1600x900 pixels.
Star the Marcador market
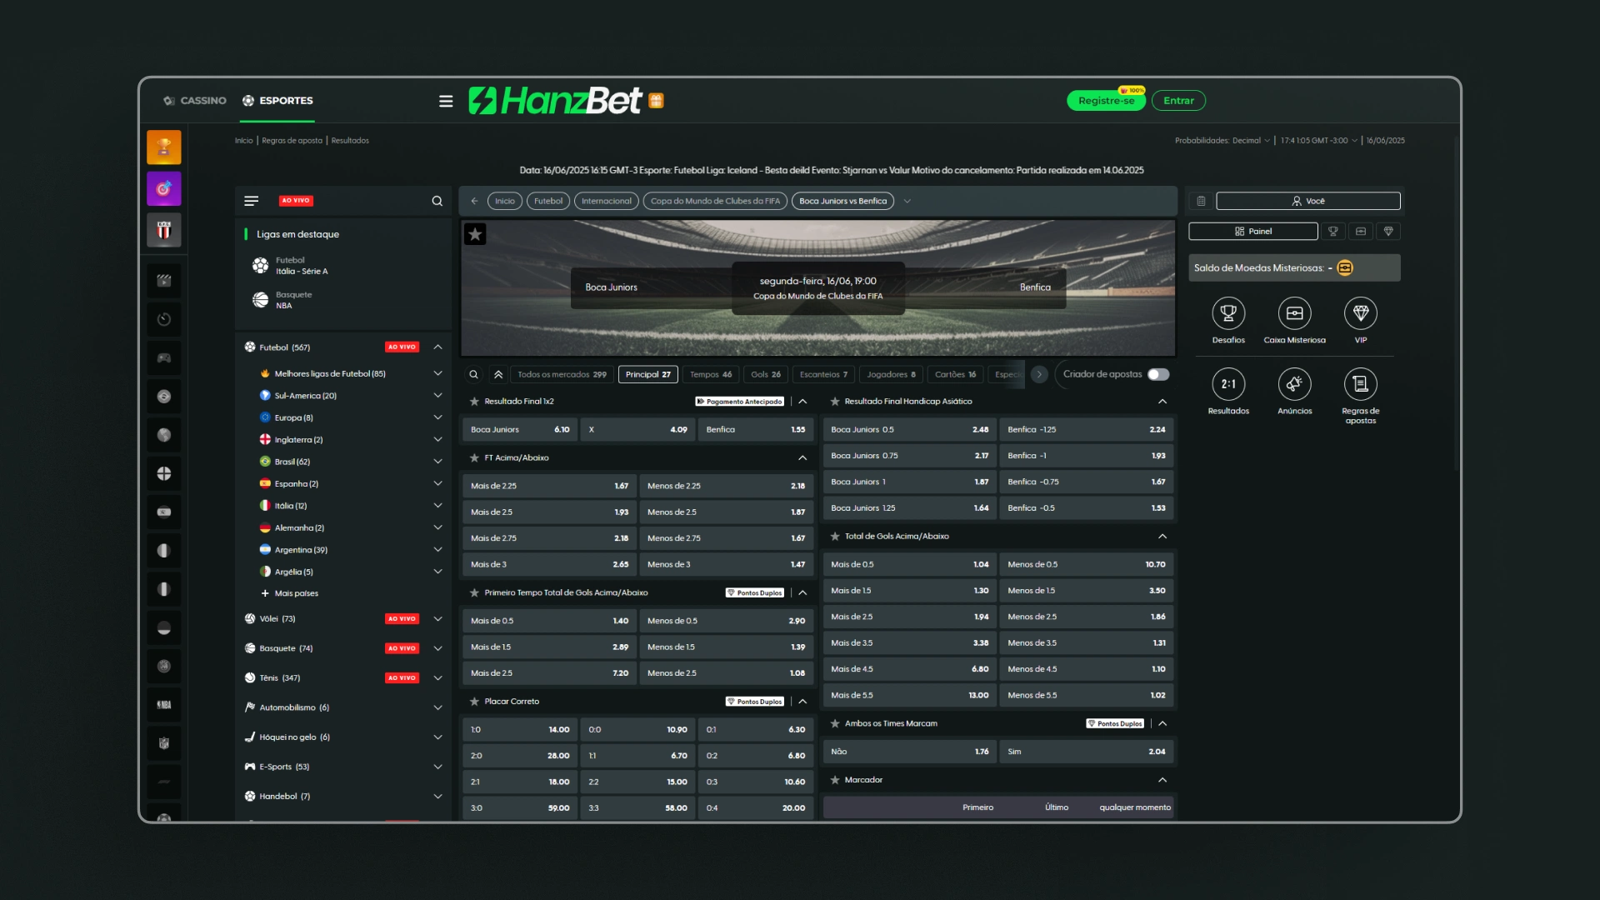(x=835, y=780)
